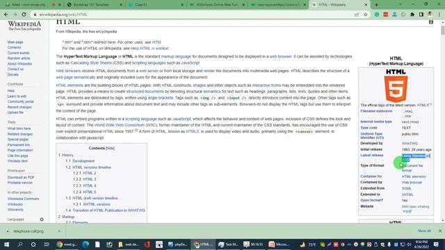Open markup language article link
This screenshot has width=445, height=250.
coord(176,56)
